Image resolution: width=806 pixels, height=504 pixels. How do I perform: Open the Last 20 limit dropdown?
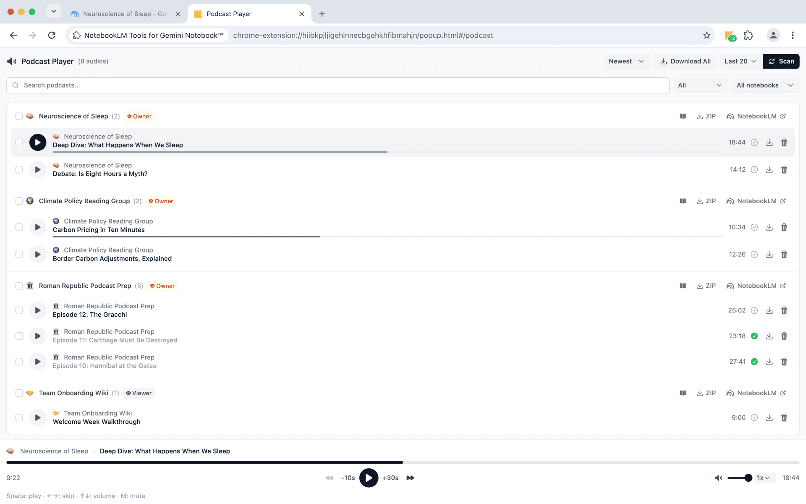click(x=740, y=61)
